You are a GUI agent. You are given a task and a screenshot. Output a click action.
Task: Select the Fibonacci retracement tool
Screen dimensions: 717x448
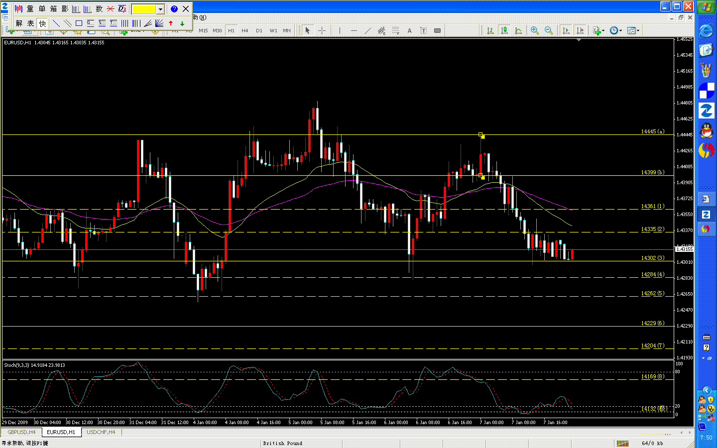coord(395,31)
